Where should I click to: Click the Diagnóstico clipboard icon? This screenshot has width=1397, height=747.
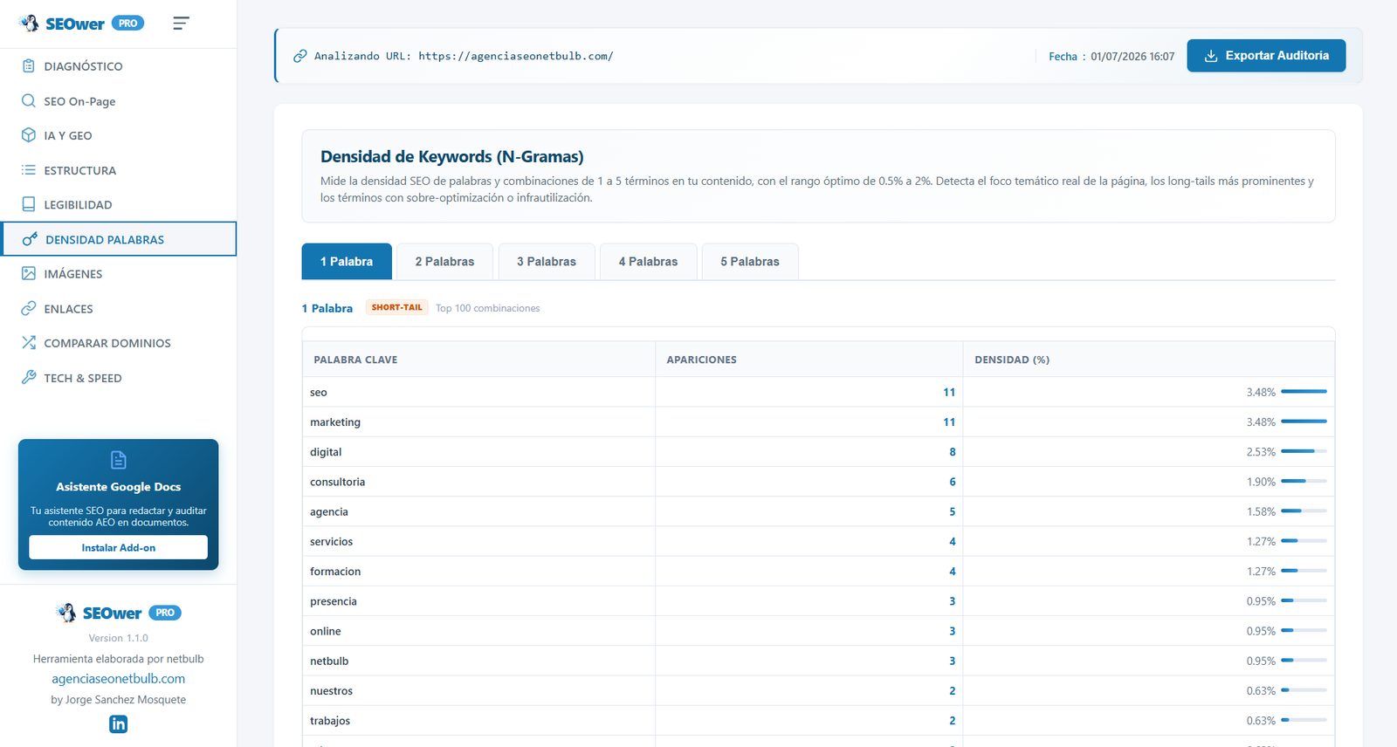pyautogui.click(x=29, y=66)
